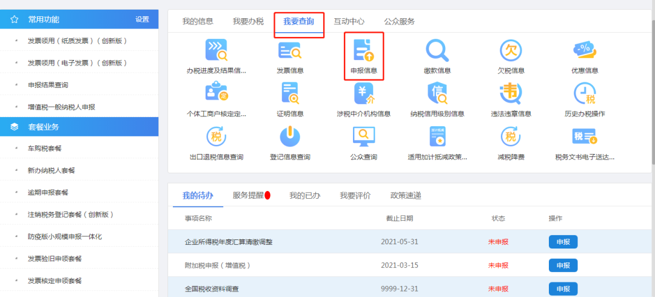The height and width of the screenshot is (297, 655).
Task: Open the 历史办税操作 icon
Action: point(585,93)
